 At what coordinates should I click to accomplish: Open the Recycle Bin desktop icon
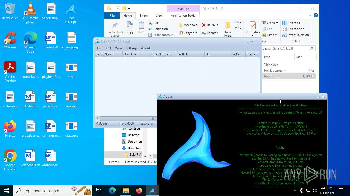[x=10, y=11]
